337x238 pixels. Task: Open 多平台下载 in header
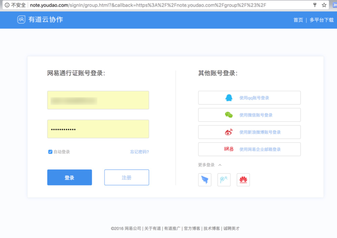coord(321,20)
